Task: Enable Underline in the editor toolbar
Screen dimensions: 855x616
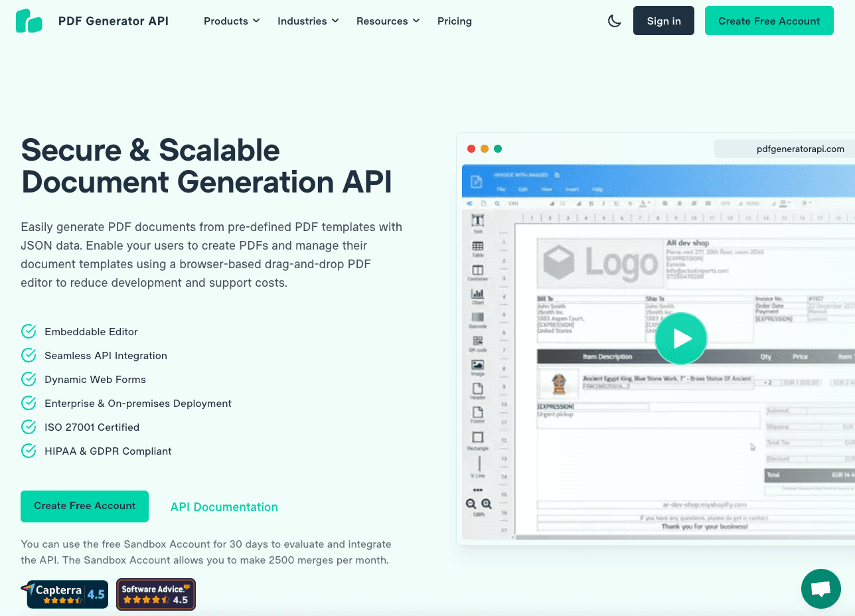Action: pyautogui.click(x=617, y=203)
